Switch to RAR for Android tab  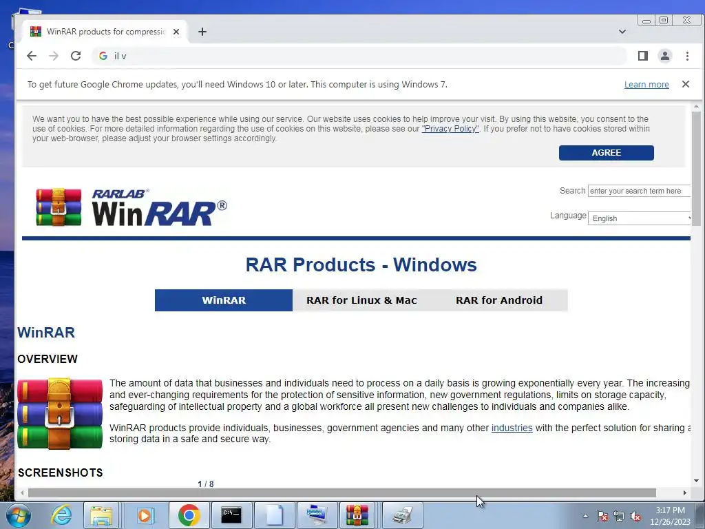(499, 300)
